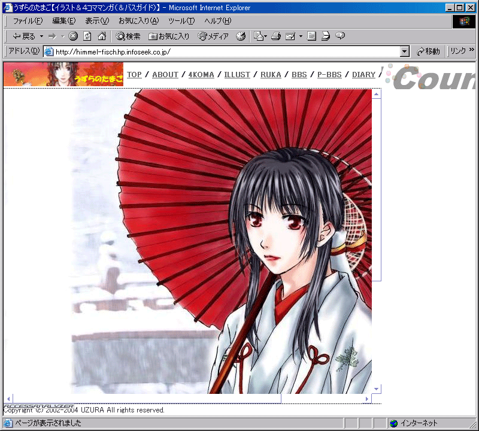Expand the リンク links chevron
This screenshot has height=431, width=479.
pyautogui.click(x=472, y=50)
